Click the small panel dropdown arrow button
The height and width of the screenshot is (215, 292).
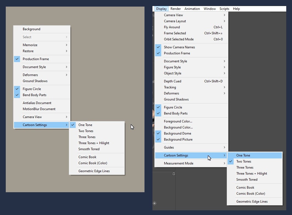pyautogui.click(x=174, y=174)
